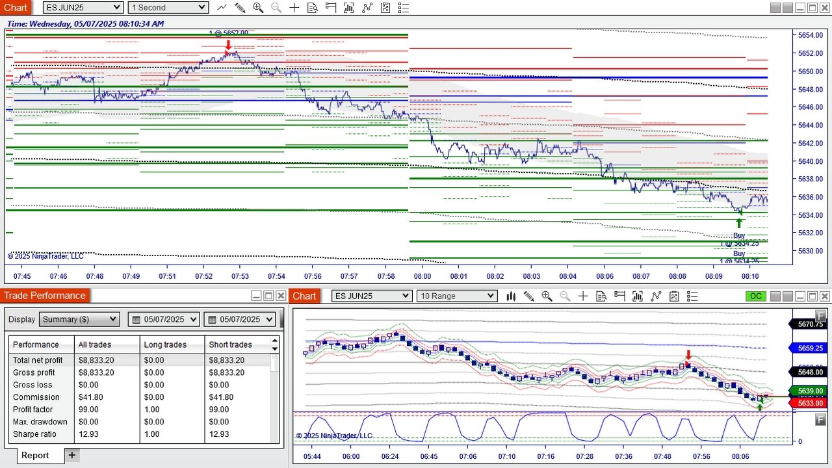
Task: Open the Display Summary ($) dropdown
Action: 79,319
